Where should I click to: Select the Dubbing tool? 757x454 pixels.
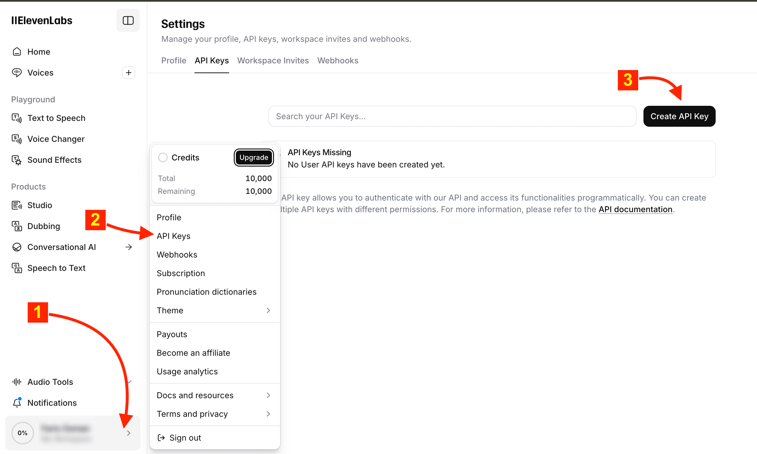pyautogui.click(x=43, y=226)
